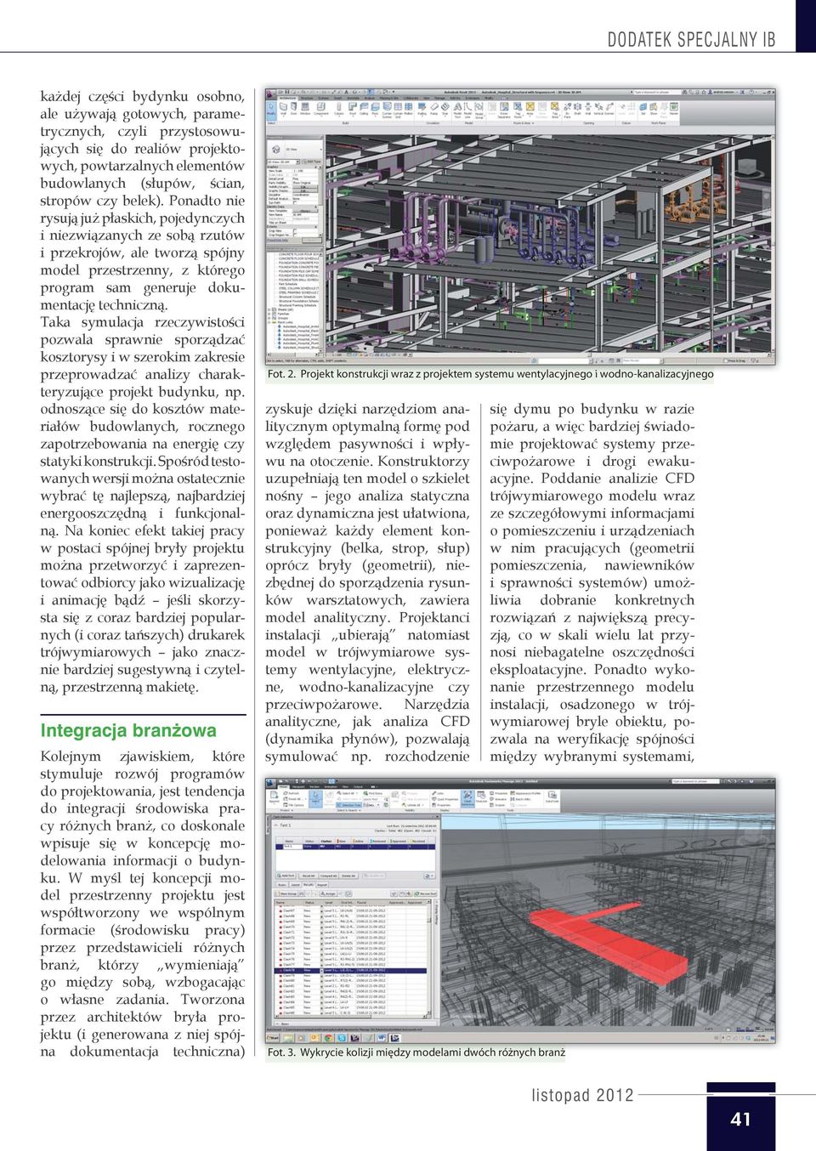
Task: Select the highlighted Clash78 row
Action: pyautogui.click(x=350, y=970)
